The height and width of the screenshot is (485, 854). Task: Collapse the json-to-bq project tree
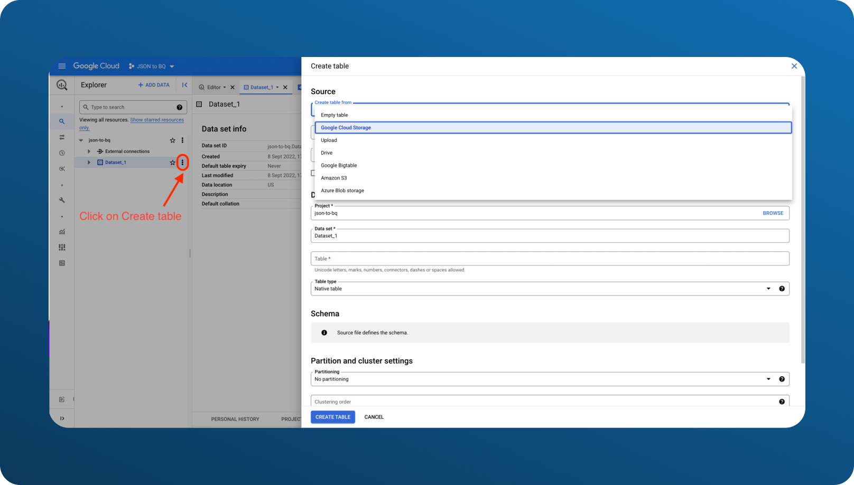(x=81, y=140)
